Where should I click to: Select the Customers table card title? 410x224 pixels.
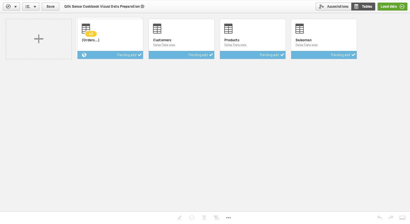(x=162, y=40)
